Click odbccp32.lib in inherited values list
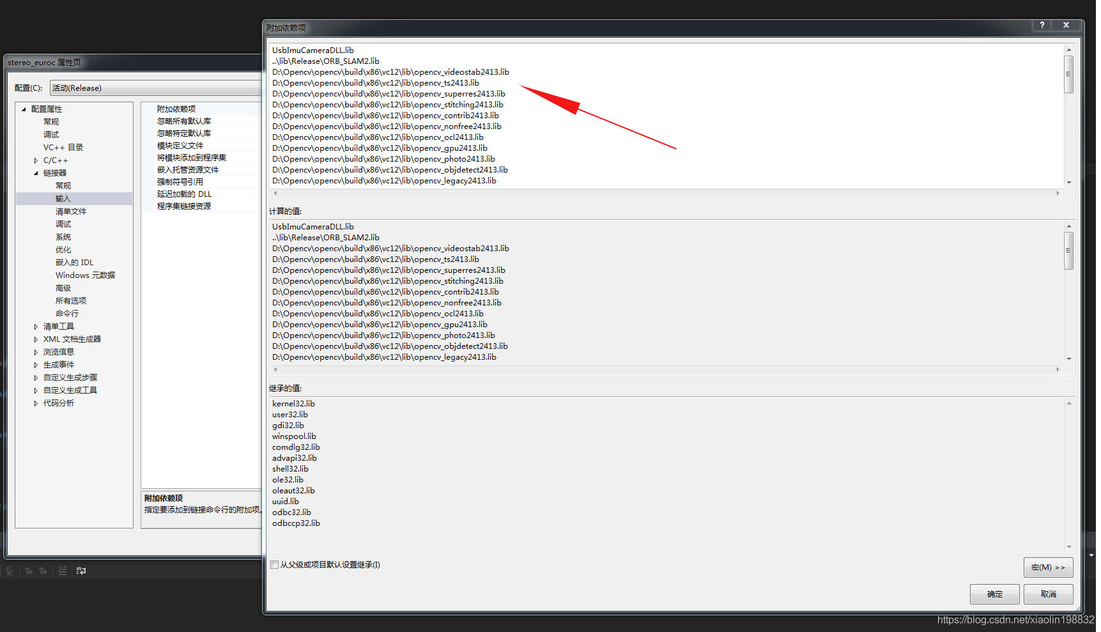The height and width of the screenshot is (632, 1101). 296,523
